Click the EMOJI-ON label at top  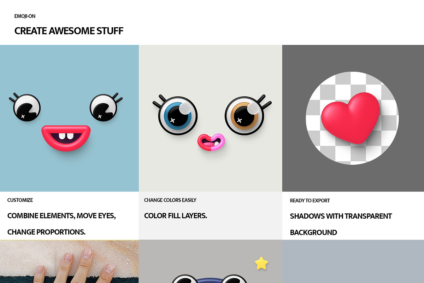click(x=25, y=16)
